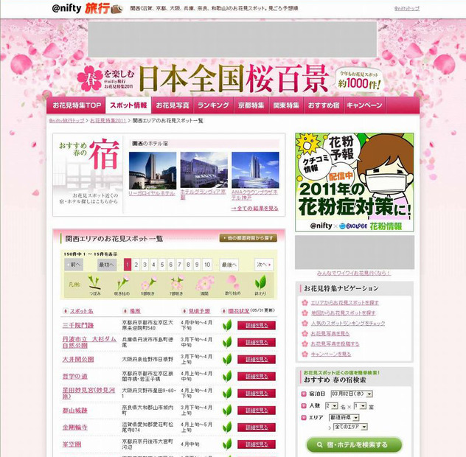Select the スポット情報 tab
The height and width of the screenshot is (457, 466).
[x=128, y=105]
